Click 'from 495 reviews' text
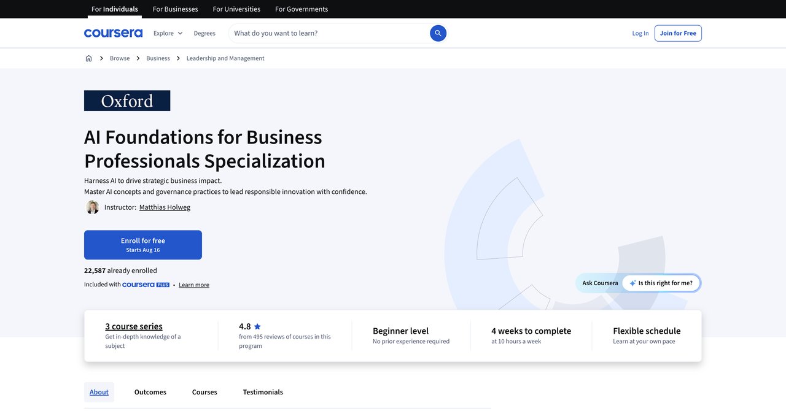Screen dimensions: 786x411 [285, 341]
